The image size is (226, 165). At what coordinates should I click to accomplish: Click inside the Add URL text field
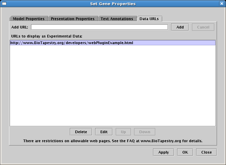pyautogui.click(x=99, y=27)
